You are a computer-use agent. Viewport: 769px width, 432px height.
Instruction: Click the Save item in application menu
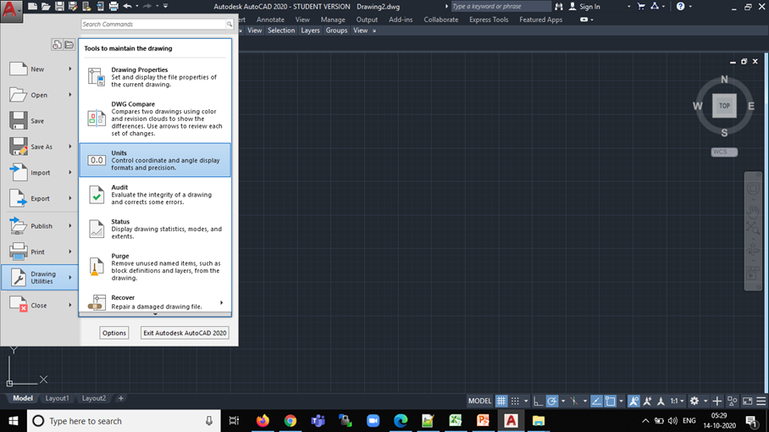[x=39, y=120]
